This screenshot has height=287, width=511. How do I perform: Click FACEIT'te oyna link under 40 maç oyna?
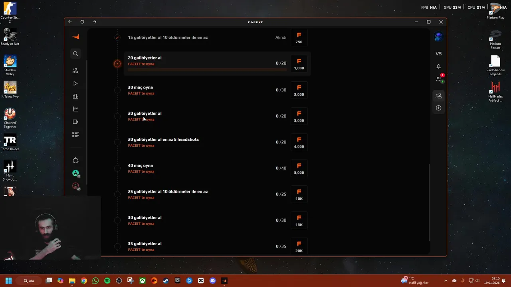tap(141, 171)
